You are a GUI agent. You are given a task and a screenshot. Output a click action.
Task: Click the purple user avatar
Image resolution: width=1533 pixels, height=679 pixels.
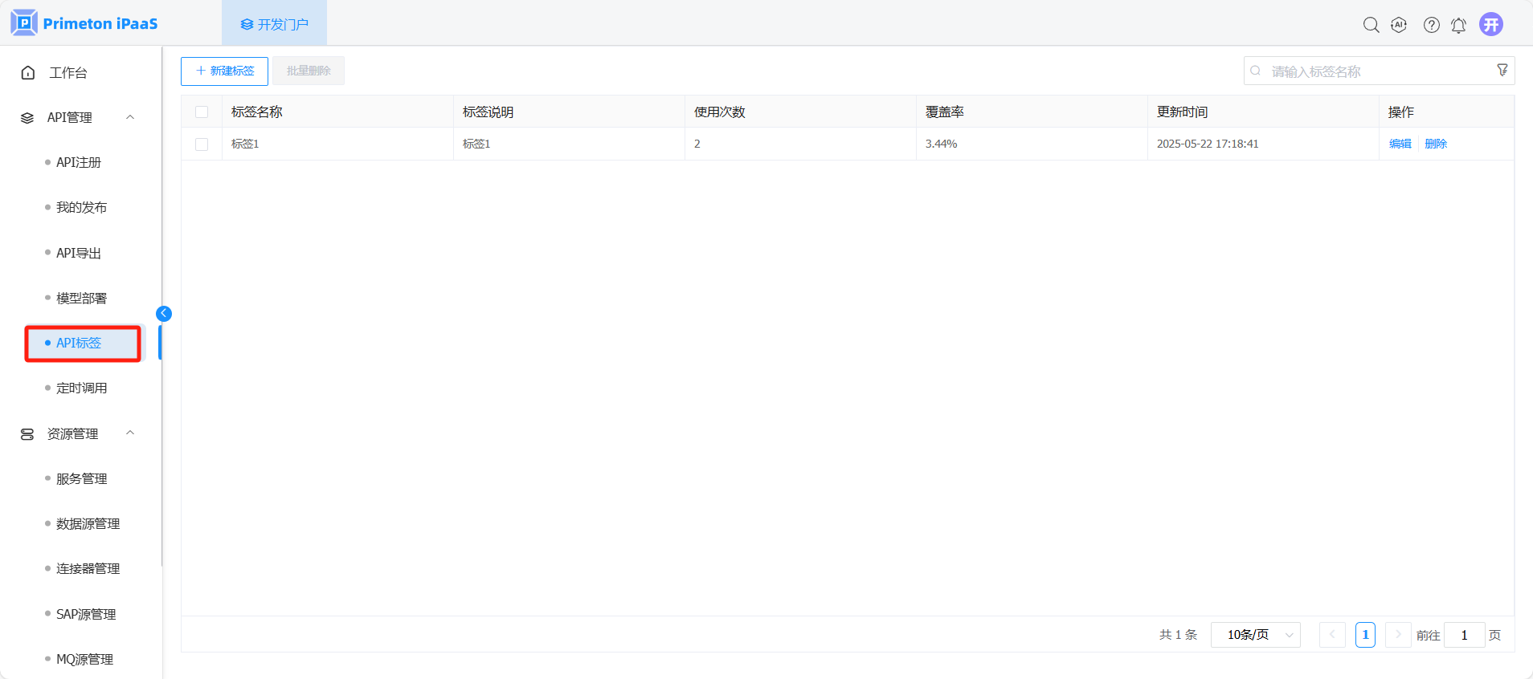tap(1490, 24)
